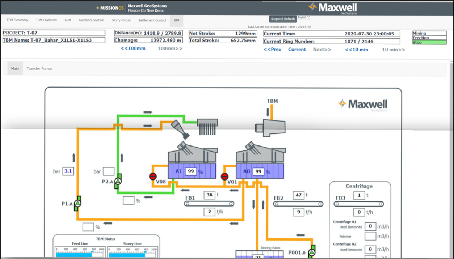Screen dimensions: 454x259
Task: Select the V08 red valve icon
Action: tap(152, 177)
